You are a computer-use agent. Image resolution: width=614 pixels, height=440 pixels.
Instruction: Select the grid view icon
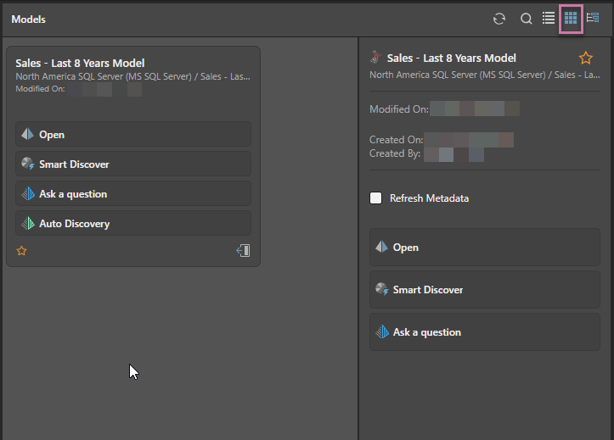click(x=571, y=18)
